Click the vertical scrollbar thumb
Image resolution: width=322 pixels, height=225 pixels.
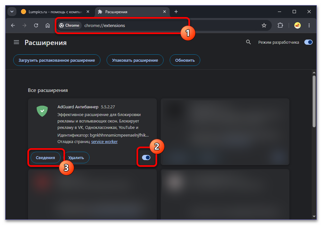(x=314, y=102)
